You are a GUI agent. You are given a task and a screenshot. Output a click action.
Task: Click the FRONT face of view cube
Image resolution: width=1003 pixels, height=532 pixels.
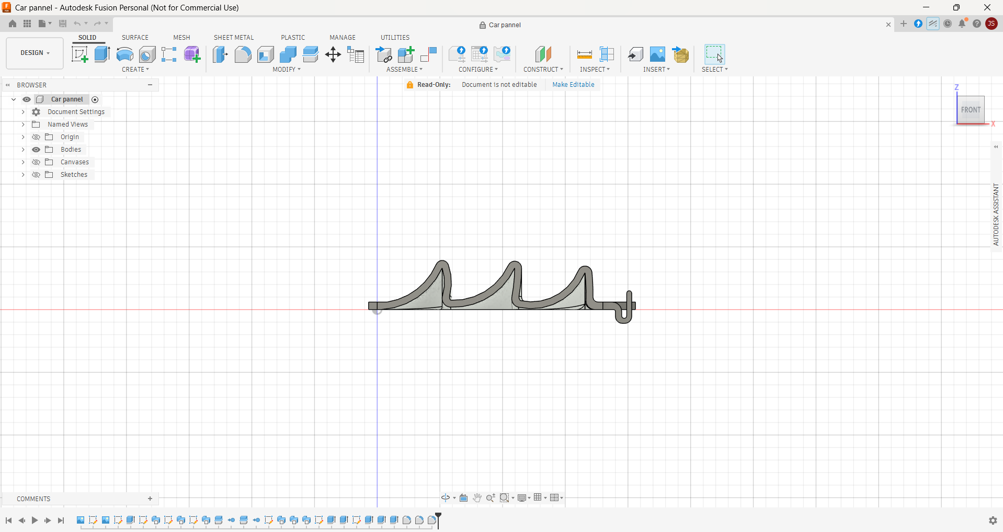pos(971,110)
